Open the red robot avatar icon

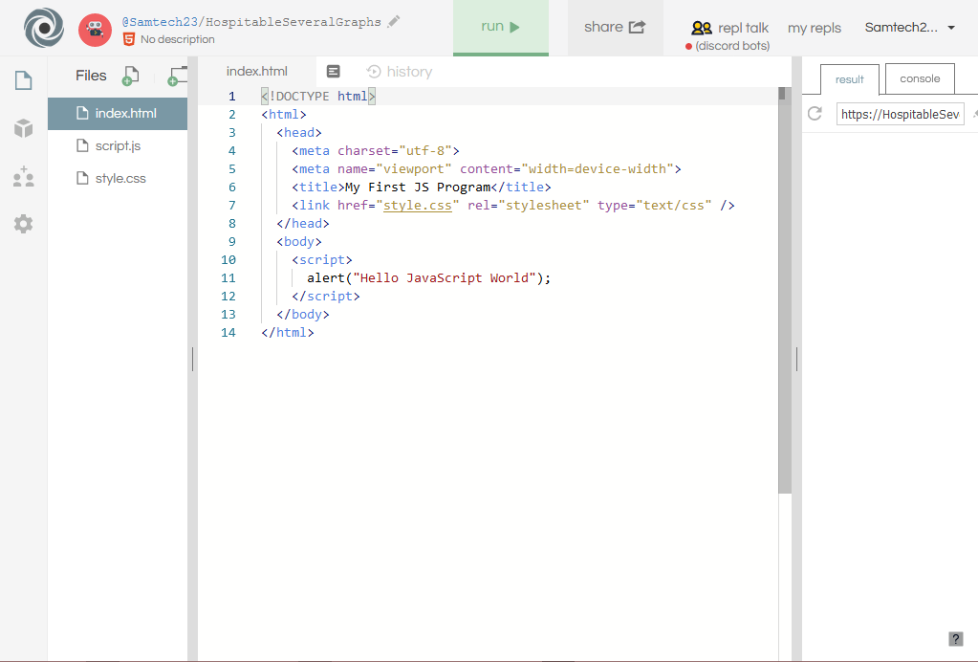95,29
